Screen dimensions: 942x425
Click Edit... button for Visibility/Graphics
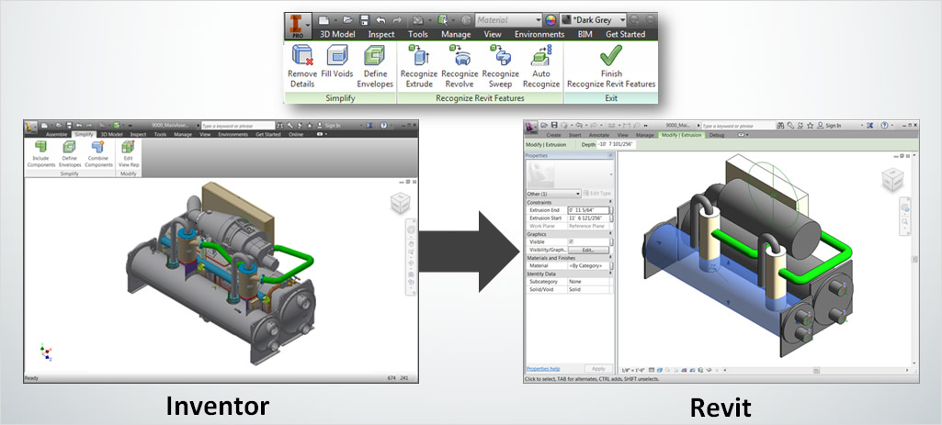[587, 250]
